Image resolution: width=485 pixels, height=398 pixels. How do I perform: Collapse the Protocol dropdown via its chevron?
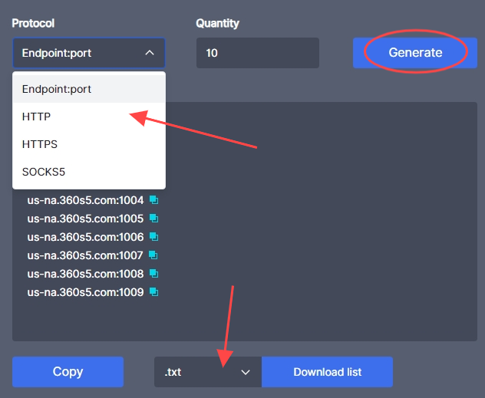coord(150,53)
